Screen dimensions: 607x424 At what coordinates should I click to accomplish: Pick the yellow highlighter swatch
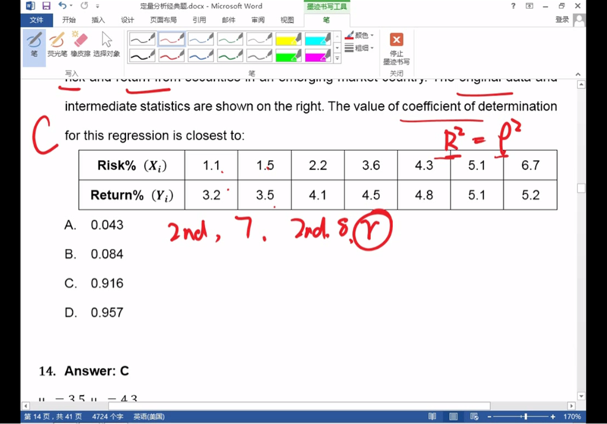(x=288, y=39)
